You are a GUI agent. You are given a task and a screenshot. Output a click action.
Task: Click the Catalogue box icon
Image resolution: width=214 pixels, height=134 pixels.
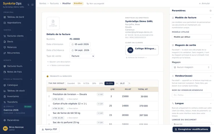[x=5, y=85]
